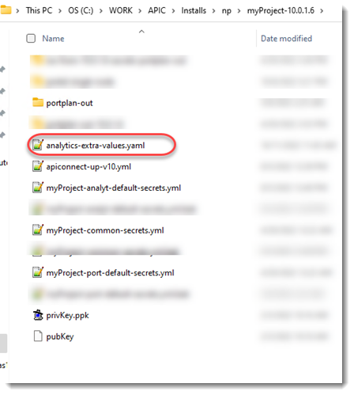354x395 pixels.
Task: Click the folder icon at address bar start
Action: click(x=6, y=10)
